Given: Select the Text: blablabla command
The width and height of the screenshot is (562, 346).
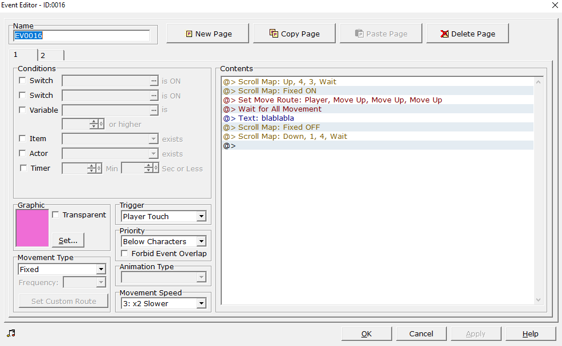Looking at the screenshot, I should 378,118.
